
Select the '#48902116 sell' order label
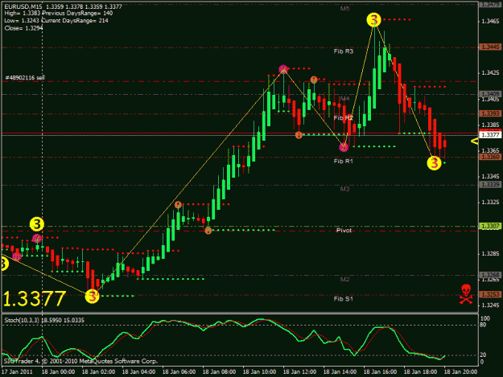tap(25, 77)
